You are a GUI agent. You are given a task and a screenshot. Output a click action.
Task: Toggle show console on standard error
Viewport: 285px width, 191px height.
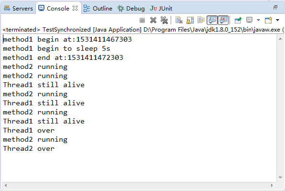pyautogui.click(x=223, y=20)
